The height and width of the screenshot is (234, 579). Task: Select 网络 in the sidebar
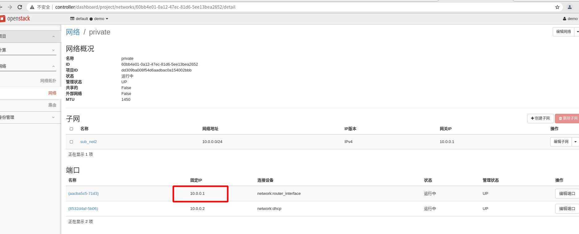(52, 93)
